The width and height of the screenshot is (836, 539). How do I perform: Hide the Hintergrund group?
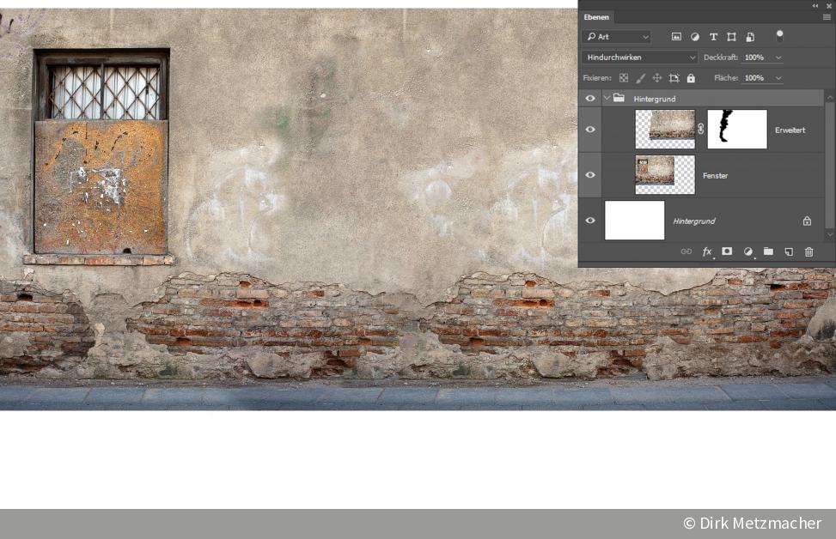tap(590, 98)
